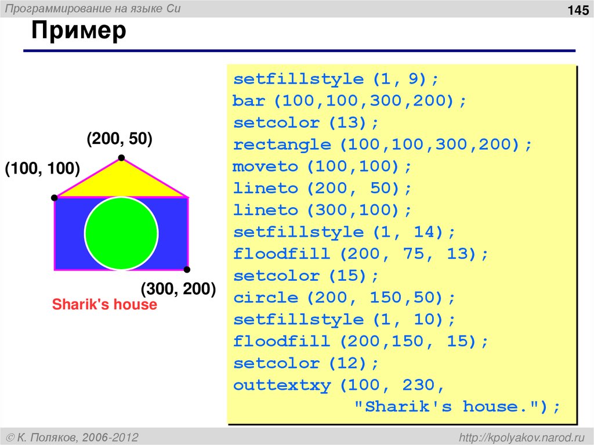Screen dimensions: 594x445
Task: Click the code line "circle (200, 150,50);"
Action: [x=344, y=298]
